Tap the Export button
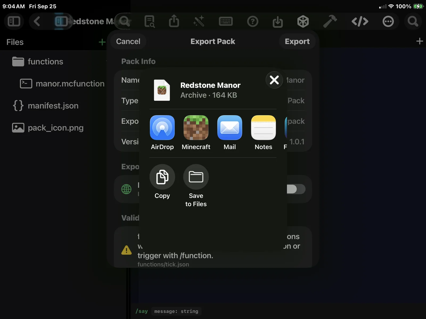This screenshot has width=426, height=319. (297, 41)
